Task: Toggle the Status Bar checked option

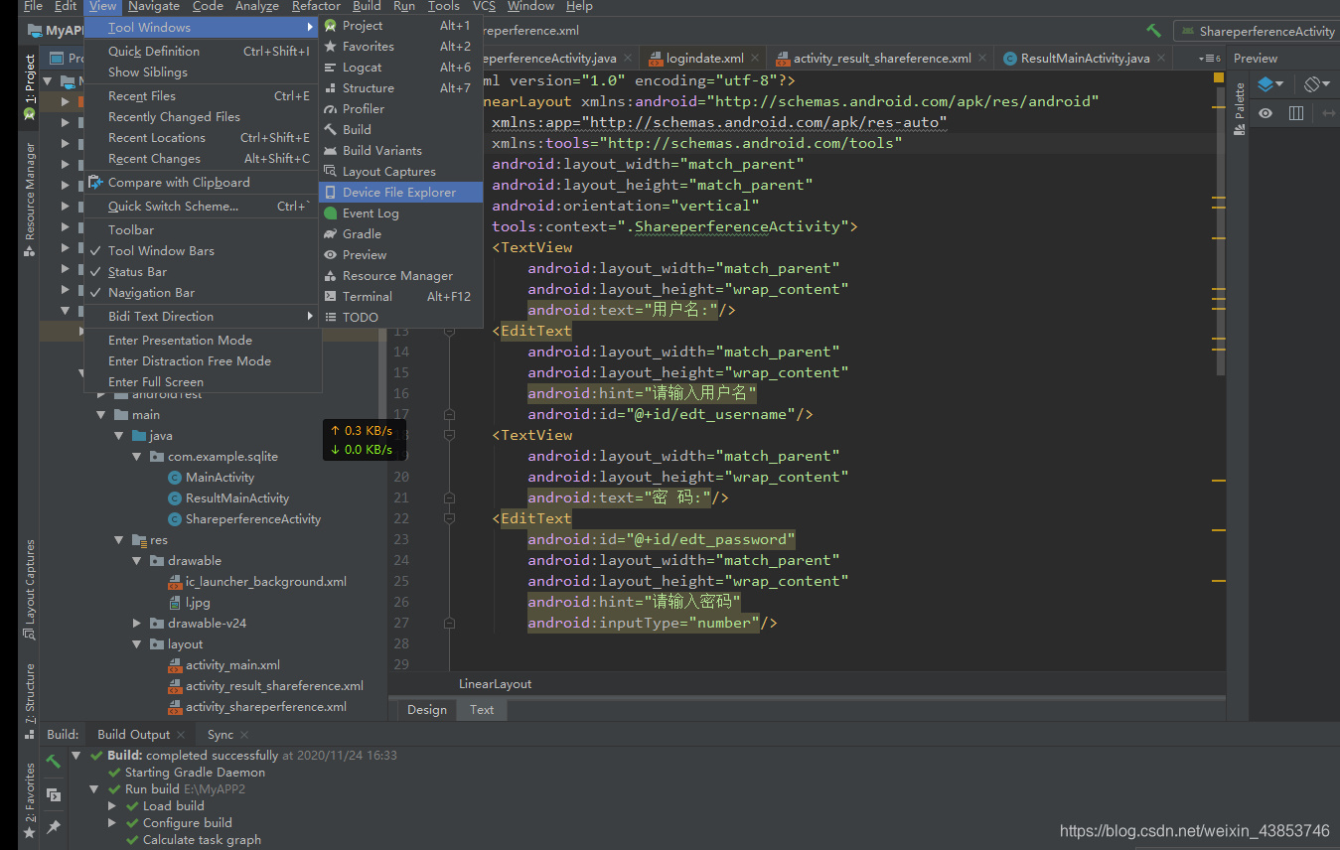Action: (202, 272)
